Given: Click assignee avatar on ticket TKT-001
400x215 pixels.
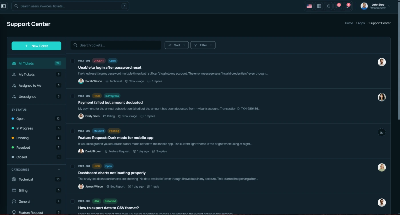Looking at the screenshot, I should (382, 62).
